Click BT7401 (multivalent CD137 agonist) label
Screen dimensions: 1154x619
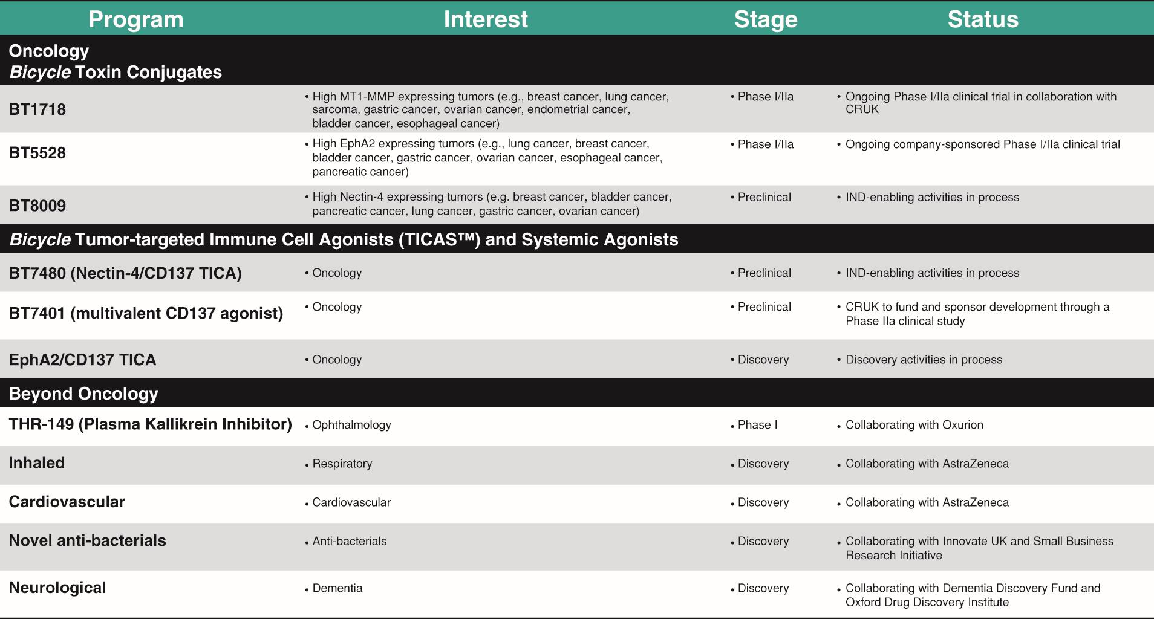coord(146,313)
